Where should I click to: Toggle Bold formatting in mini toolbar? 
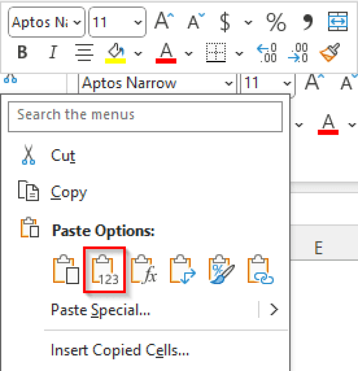tap(22, 53)
